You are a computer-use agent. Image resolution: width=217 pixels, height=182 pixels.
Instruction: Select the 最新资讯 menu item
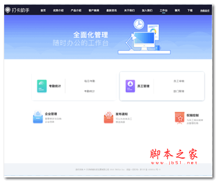tap(111, 10)
